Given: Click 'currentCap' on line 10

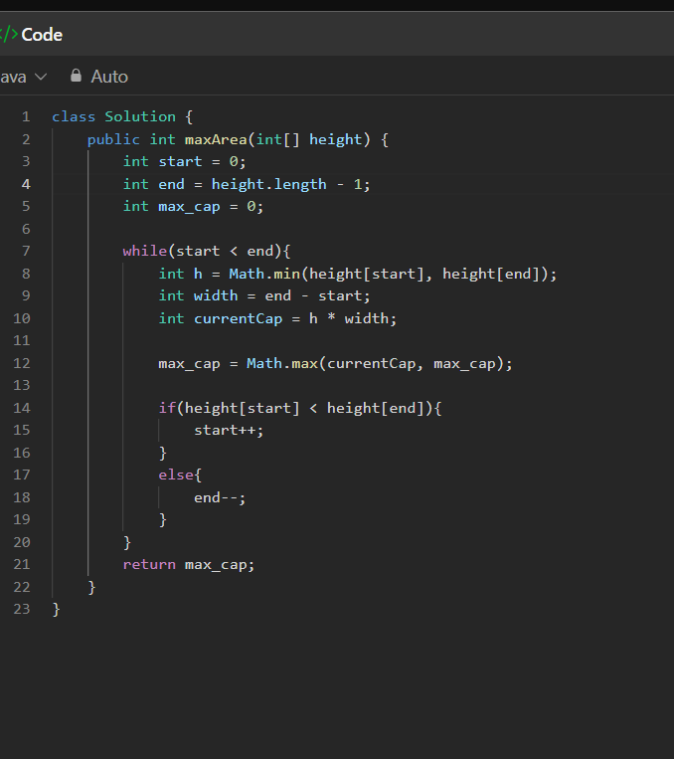Looking at the screenshot, I should [x=238, y=319].
